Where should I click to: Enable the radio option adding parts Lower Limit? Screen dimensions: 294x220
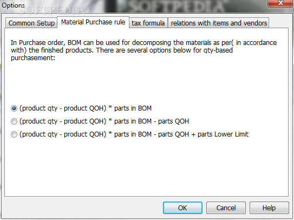pos(14,134)
